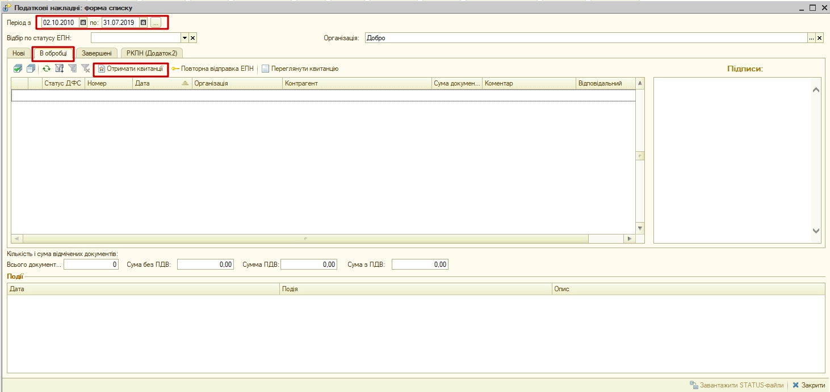Viewport: 830px width, 392px height.
Task: Click Підписи panel scroll down chevron
Action: [816, 231]
